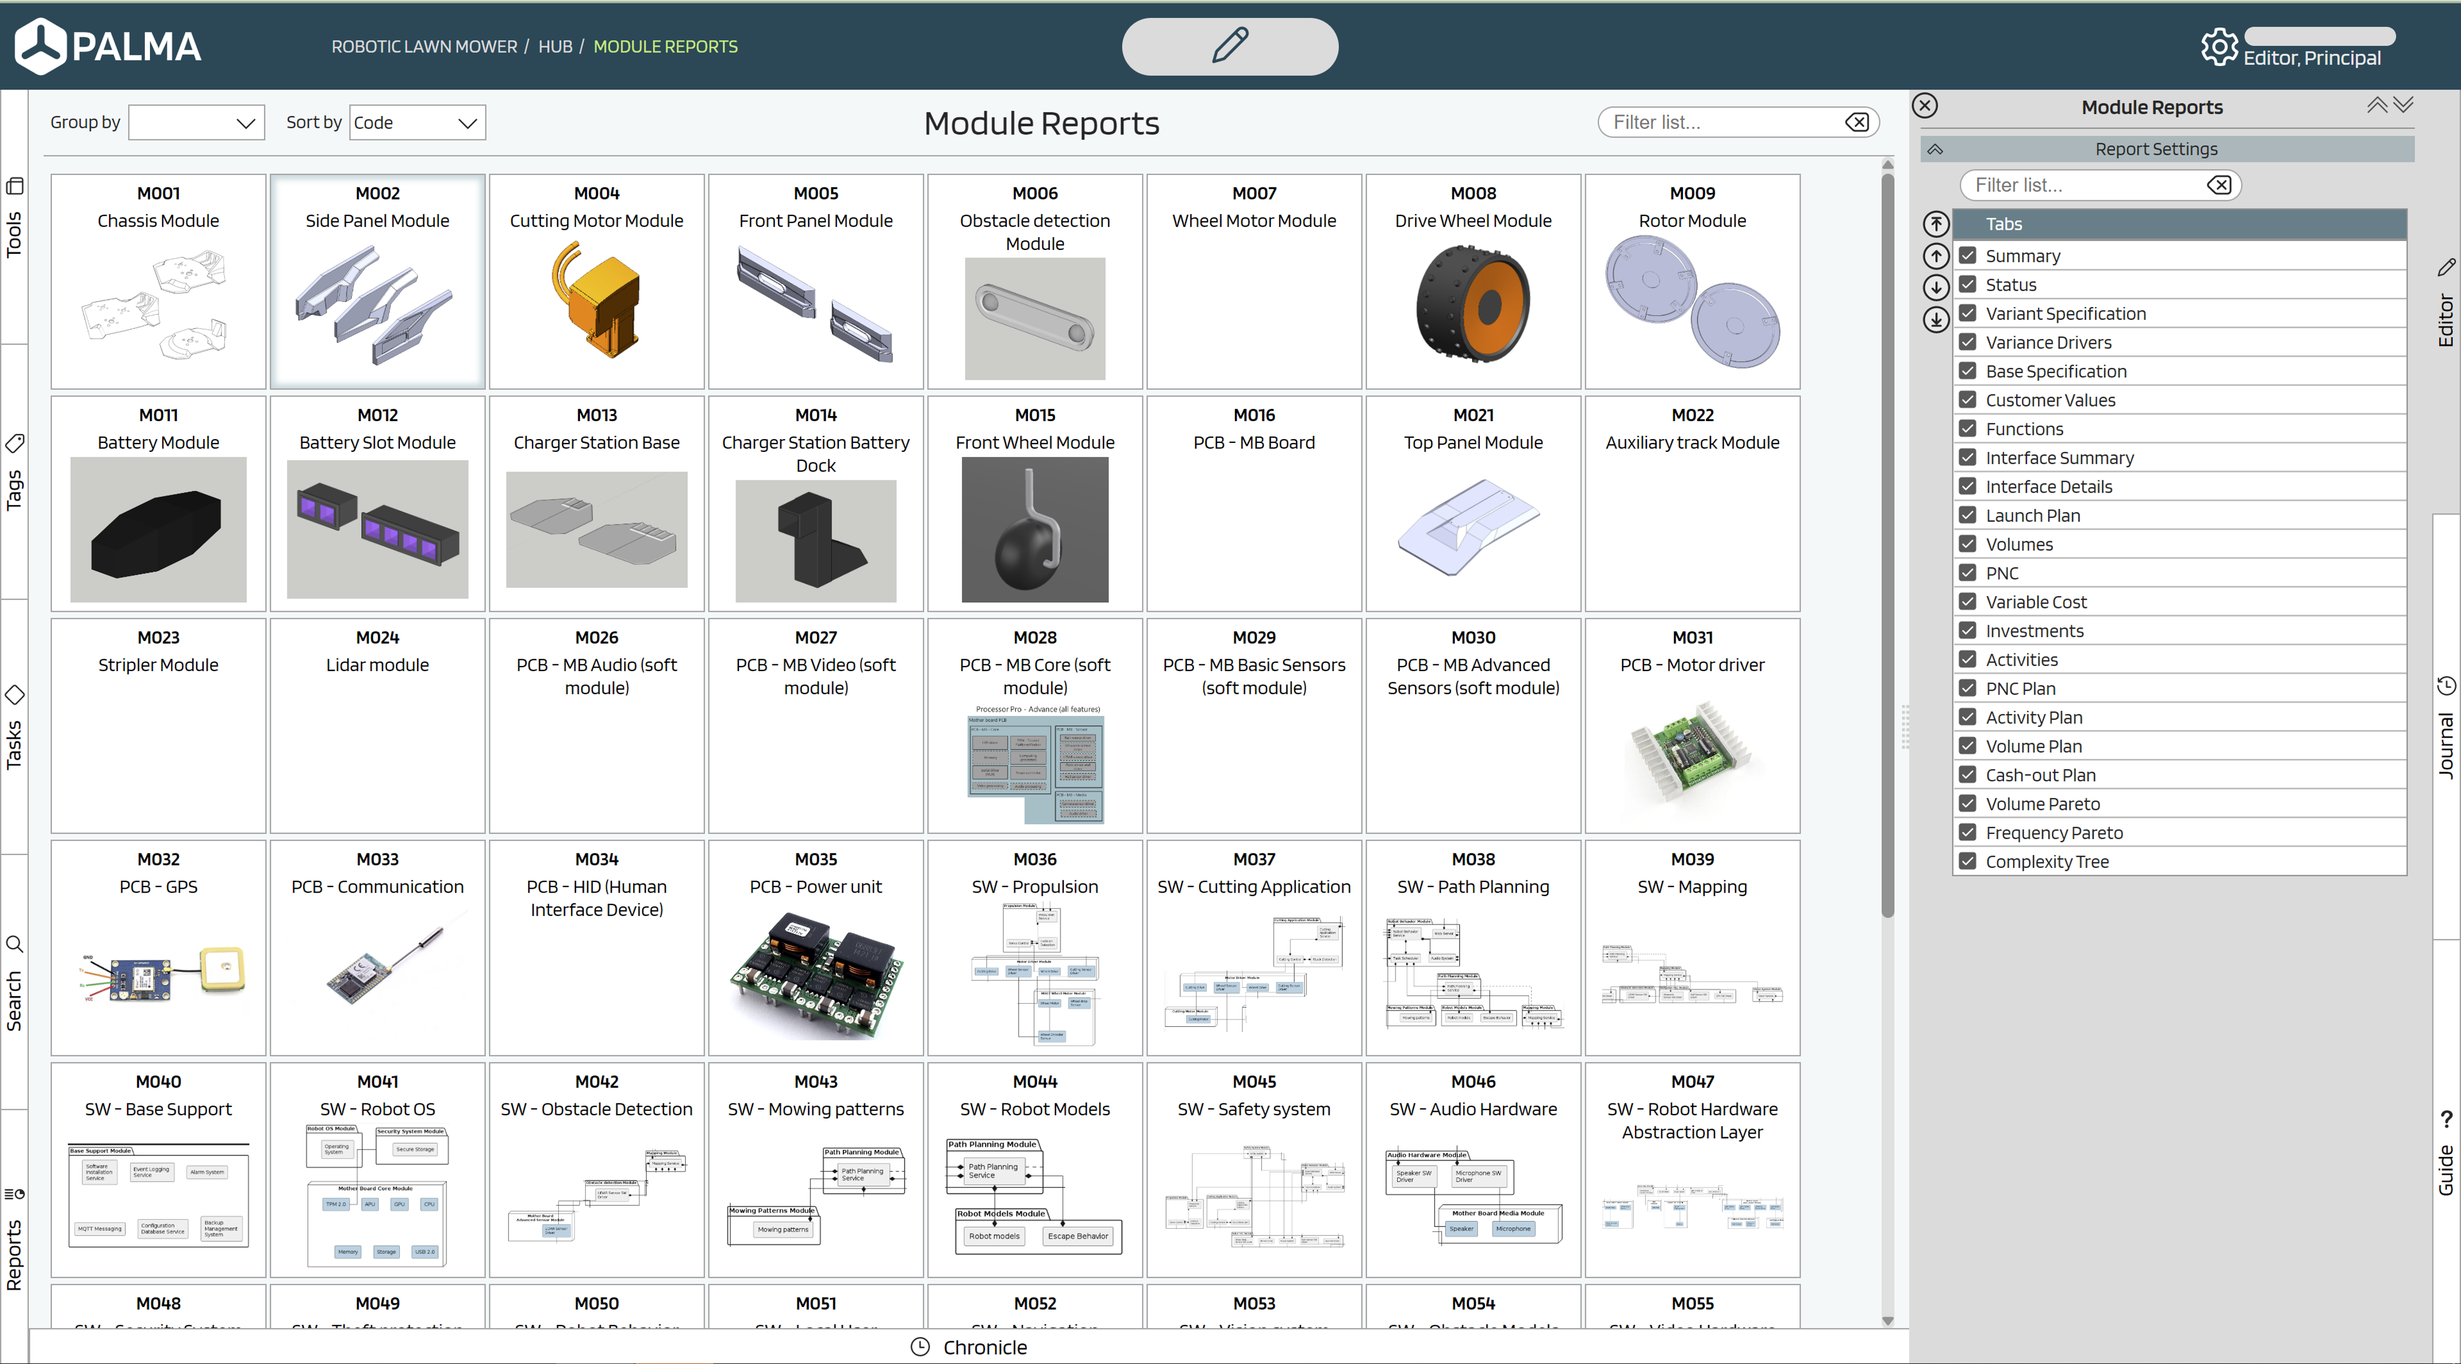Close the Module Reports side panel
Viewport: 2461px width, 1364px height.
click(x=1925, y=106)
